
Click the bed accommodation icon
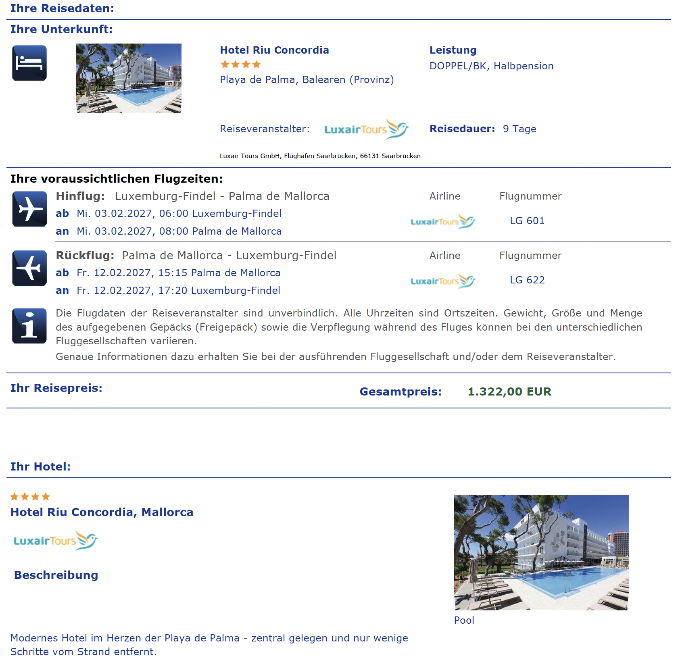pos(29,63)
